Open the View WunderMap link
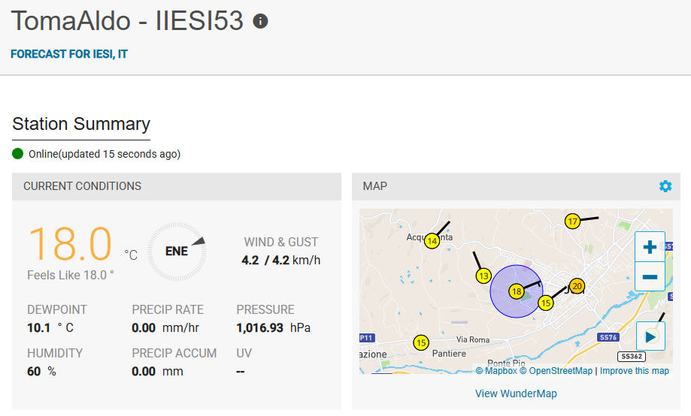Image resolution: width=691 pixels, height=416 pixels. click(516, 393)
